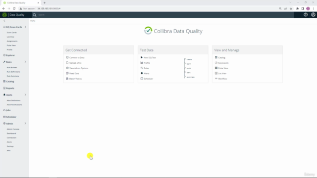The image size is (317, 178).
Task: Open Profile in sidebar
Action: pos(9,49)
